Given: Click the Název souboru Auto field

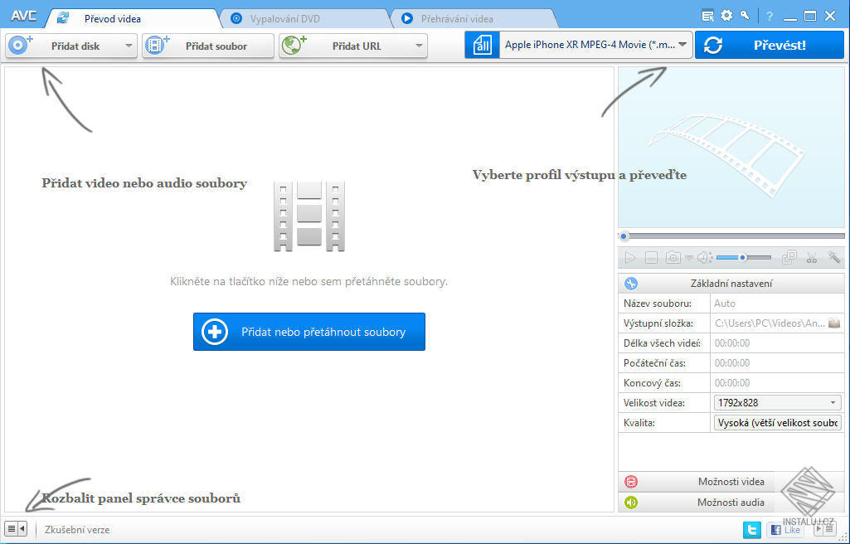Looking at the screenshot, I should [777, 304].
